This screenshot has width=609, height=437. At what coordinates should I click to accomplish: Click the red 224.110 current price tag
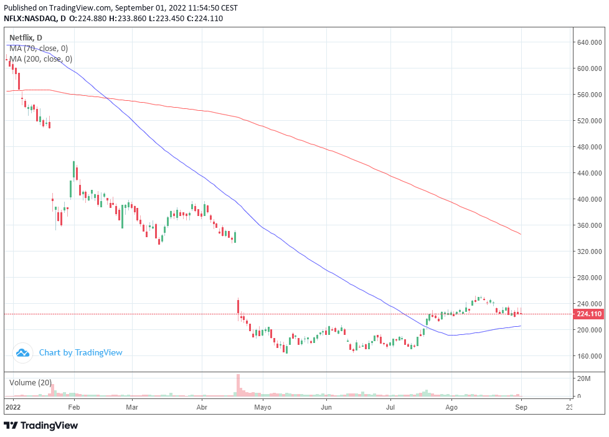pos(589,314)
